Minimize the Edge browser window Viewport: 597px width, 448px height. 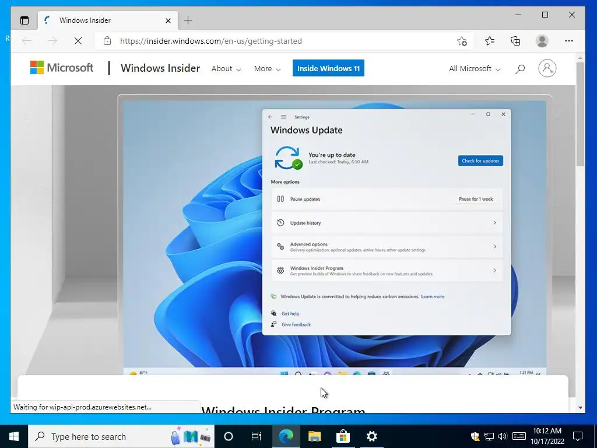518,15
